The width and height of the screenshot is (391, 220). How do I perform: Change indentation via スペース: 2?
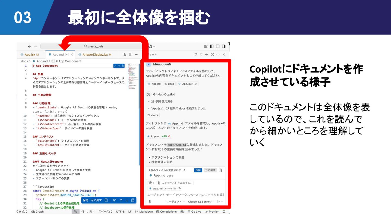tap(105, 212)
